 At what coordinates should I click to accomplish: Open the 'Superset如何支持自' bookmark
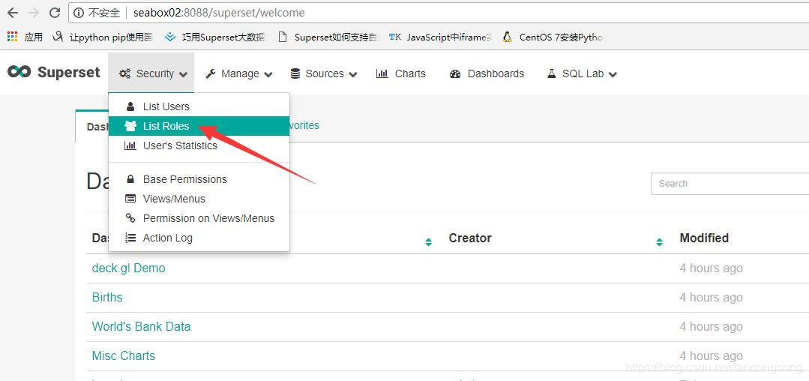pos(328,37)
